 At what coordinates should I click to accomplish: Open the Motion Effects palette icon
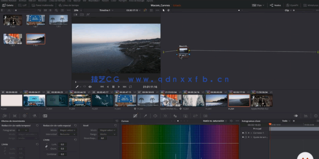[45, 116]
